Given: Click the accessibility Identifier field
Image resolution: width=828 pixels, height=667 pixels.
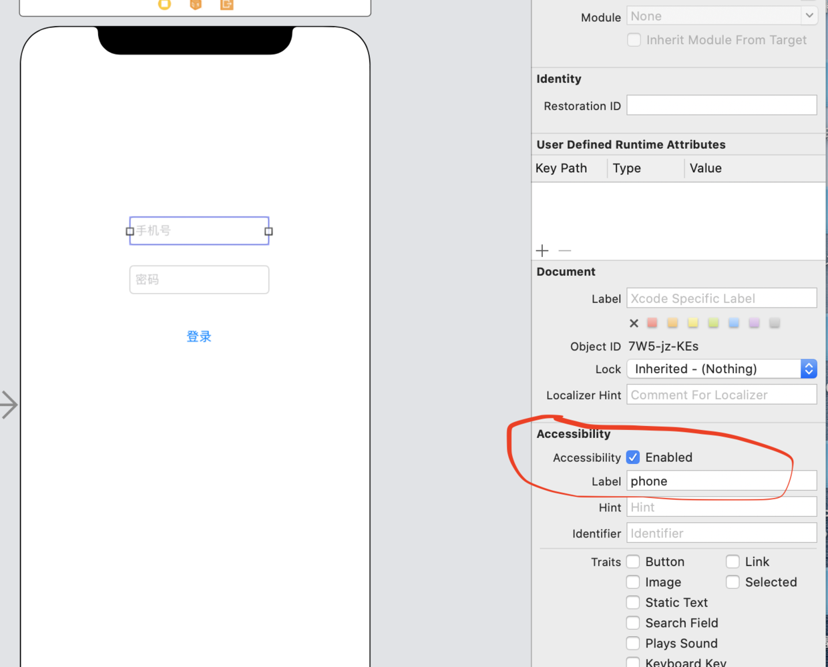Looking at the screenshot, I should coord(722,533).
